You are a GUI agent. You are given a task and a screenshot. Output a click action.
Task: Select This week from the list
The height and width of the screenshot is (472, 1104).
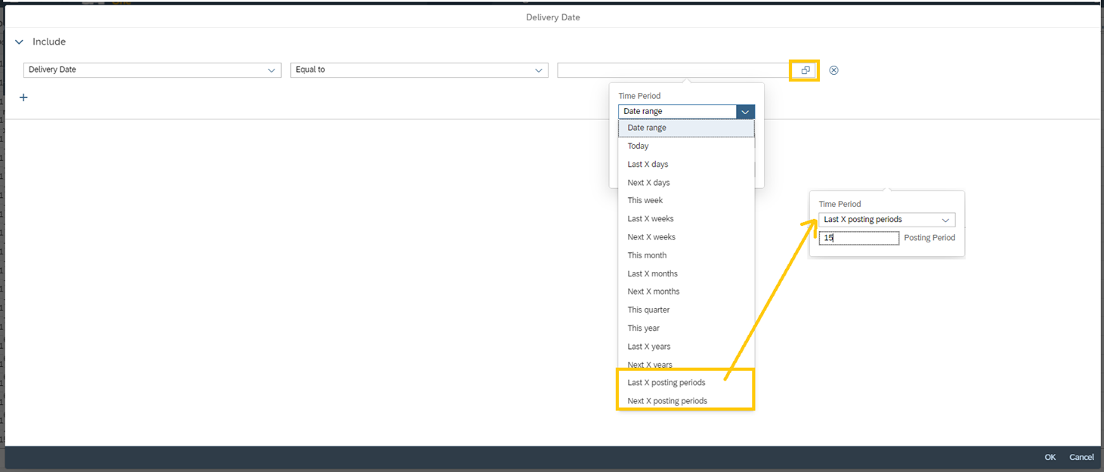645,200
